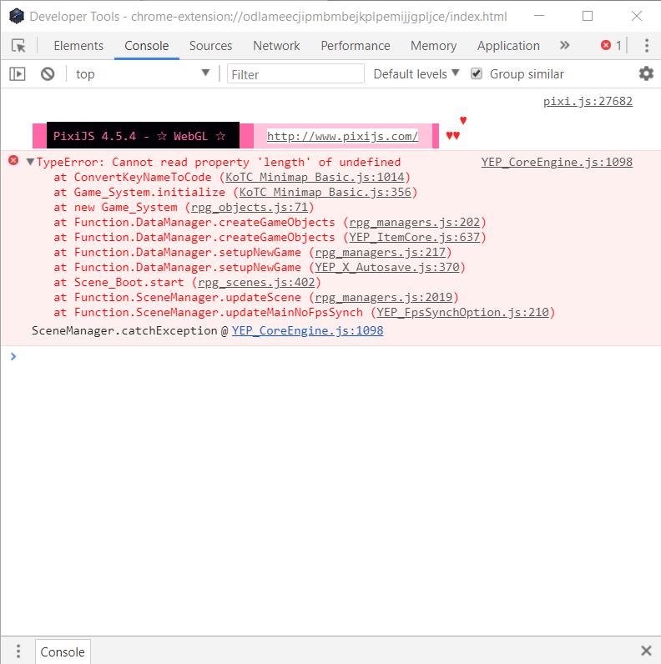
Task: Open rpg_objects.js:71 link
Action: coord(250,207)
